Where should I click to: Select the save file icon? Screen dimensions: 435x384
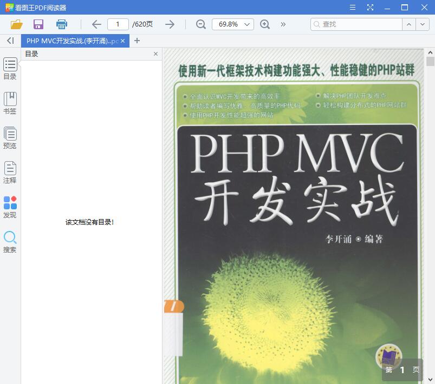click(x=38, y=24)
